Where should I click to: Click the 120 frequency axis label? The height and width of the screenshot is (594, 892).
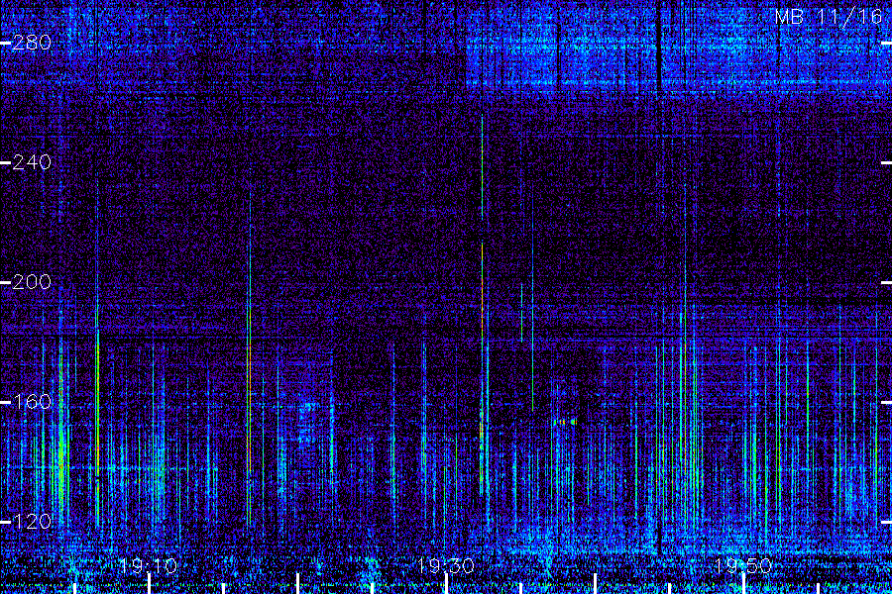32,522
